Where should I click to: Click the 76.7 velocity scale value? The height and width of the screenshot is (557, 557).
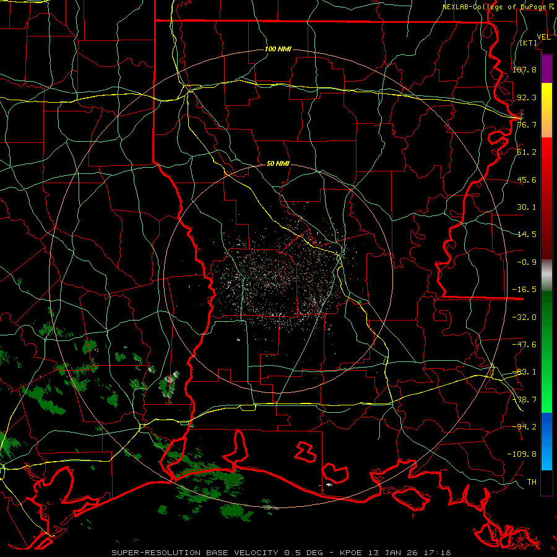pyautogui.click(x=527, y=124)
